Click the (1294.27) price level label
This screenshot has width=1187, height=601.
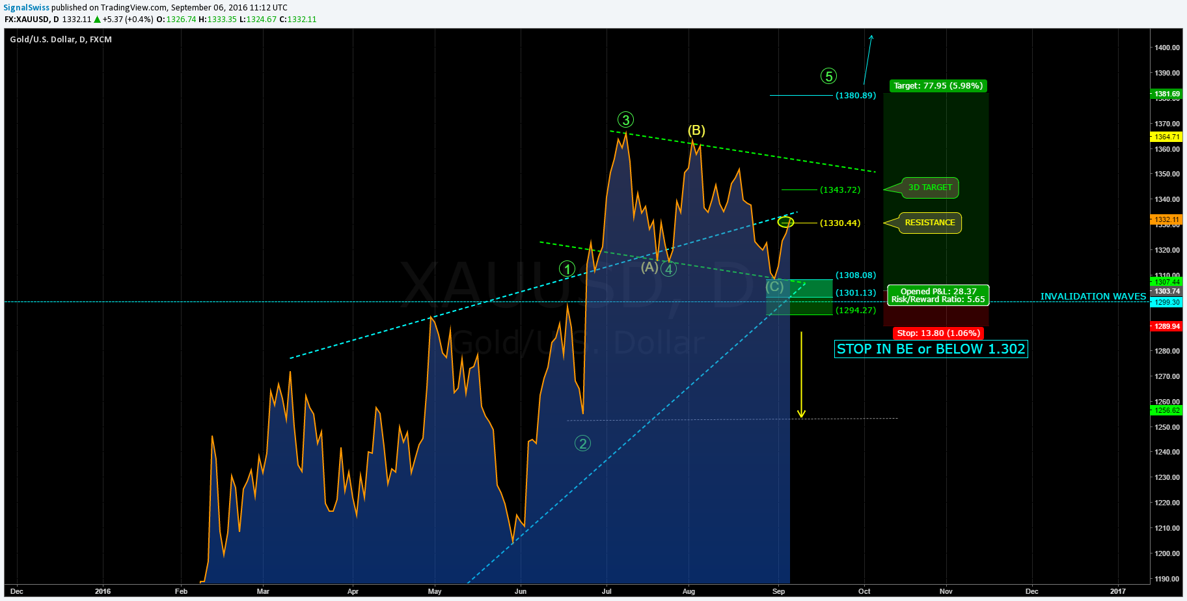pyautogui.click(x=856, y=311)
